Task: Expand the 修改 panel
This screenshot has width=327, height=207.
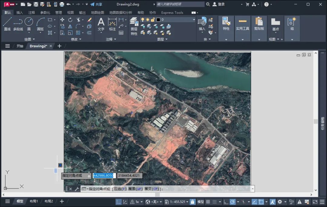Action: pyautogui.click(x=76, y=39)
